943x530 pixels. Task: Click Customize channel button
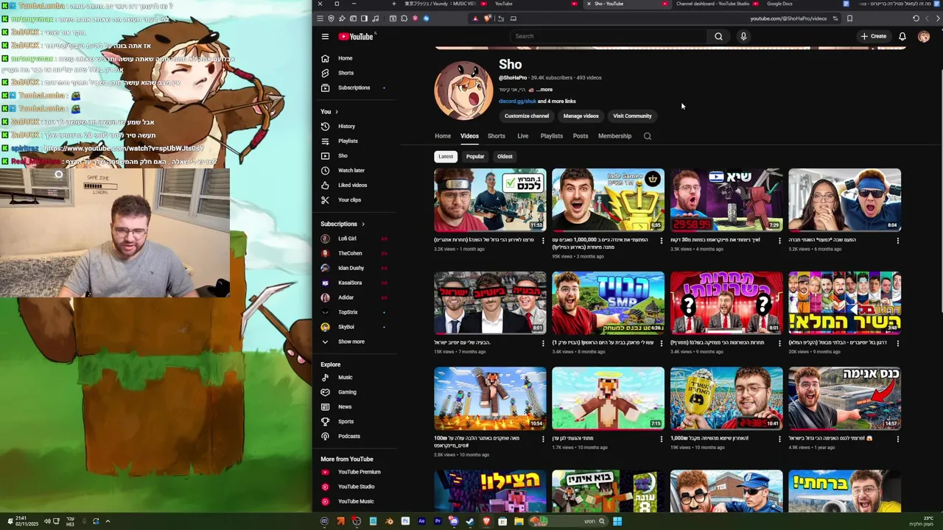click(527, 116)
